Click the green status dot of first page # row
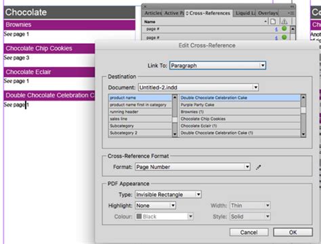The width and height of the screenshot is (321, 244). [x=284, y=28]
